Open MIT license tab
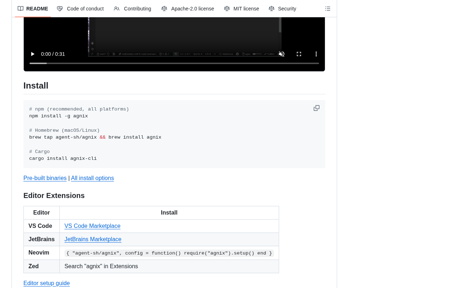The width and height of the screenshot is (461, 288). [x=241, y=9]
